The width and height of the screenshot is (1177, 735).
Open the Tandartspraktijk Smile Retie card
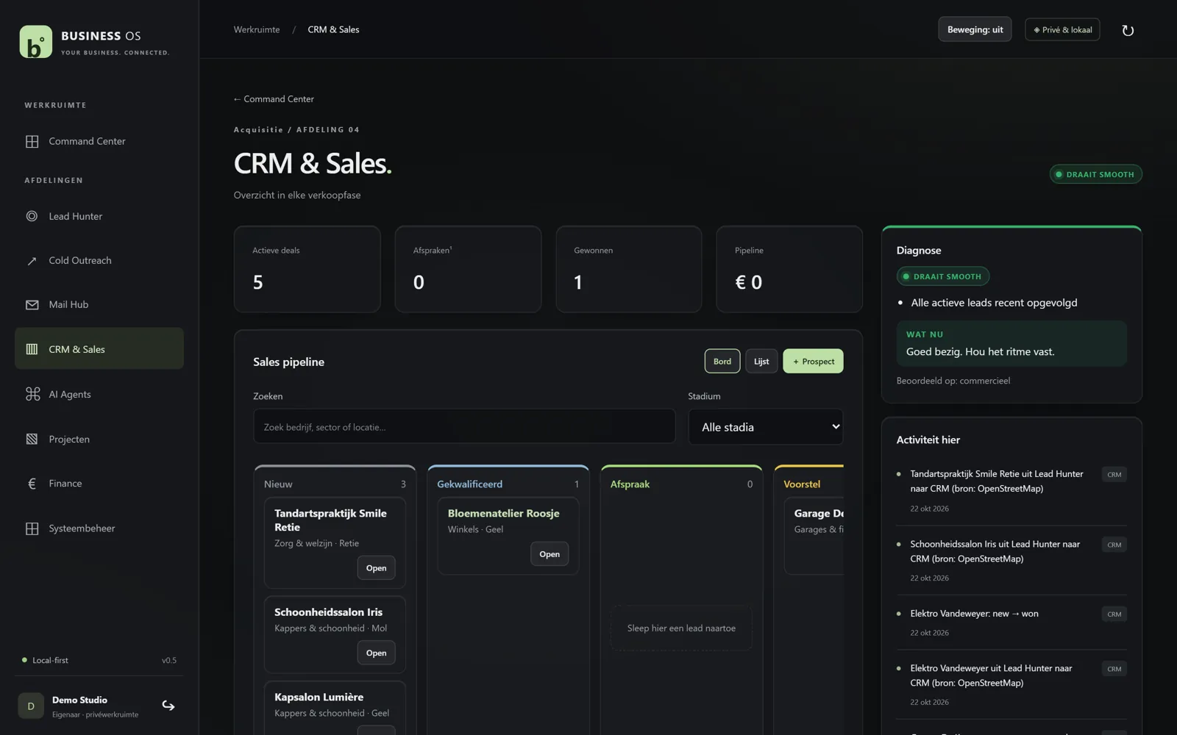pyautogui.click(x=376, y=567)
